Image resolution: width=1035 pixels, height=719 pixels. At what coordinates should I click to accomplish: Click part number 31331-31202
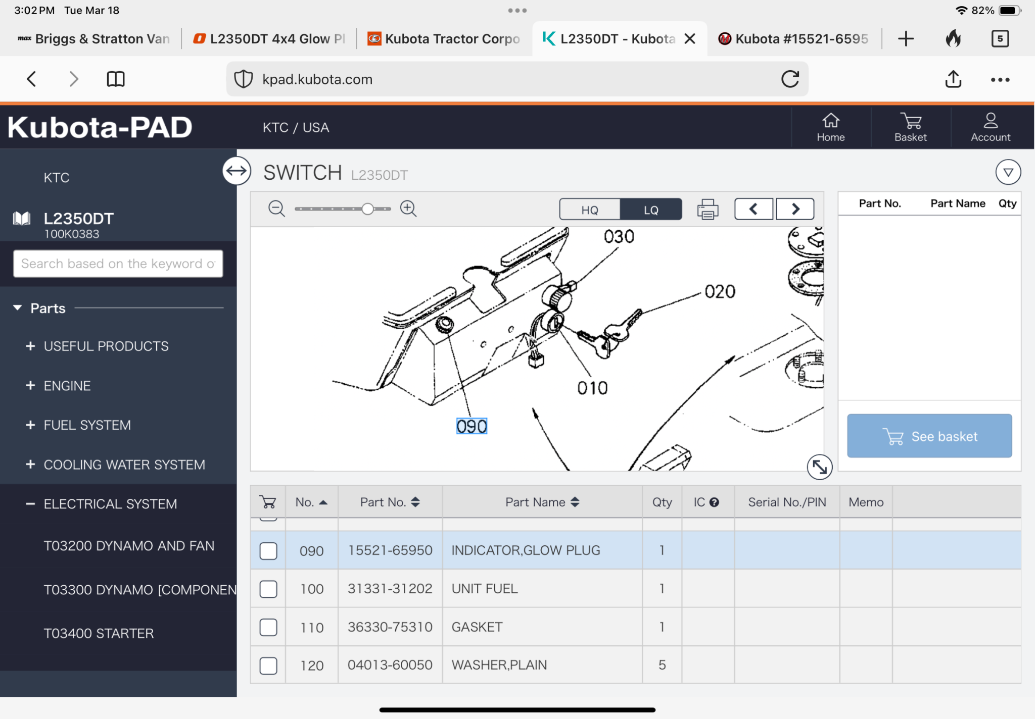coord(390,589)
